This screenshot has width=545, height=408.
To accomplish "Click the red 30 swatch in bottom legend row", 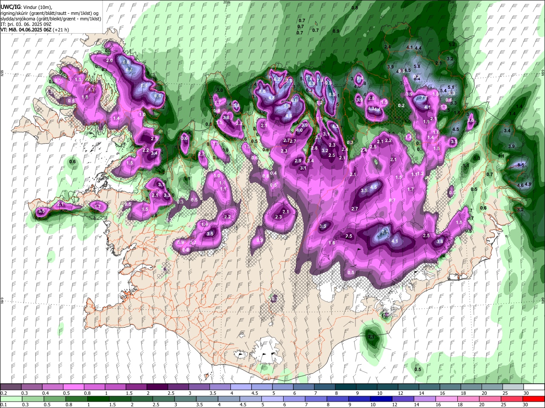I will 534,399.
